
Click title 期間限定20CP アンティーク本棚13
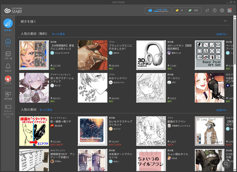click(63, 156)
